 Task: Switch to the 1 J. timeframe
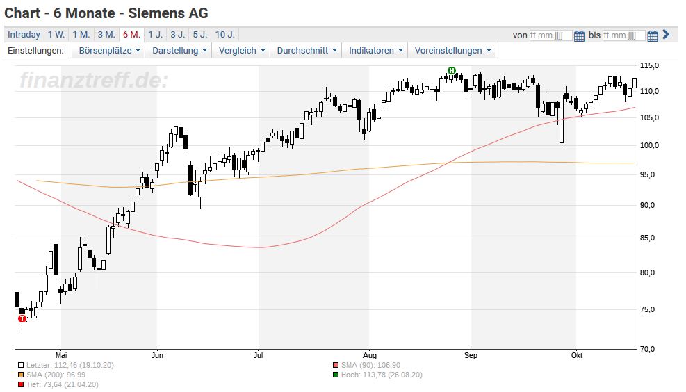pos(155,35)
